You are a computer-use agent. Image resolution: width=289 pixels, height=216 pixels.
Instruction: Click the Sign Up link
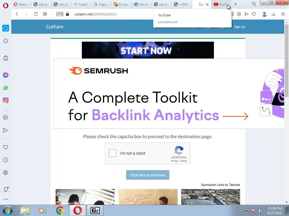(240, 27)
